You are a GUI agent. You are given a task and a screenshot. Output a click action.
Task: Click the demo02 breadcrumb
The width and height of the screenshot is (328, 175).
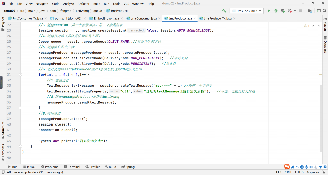coord(9,11)
